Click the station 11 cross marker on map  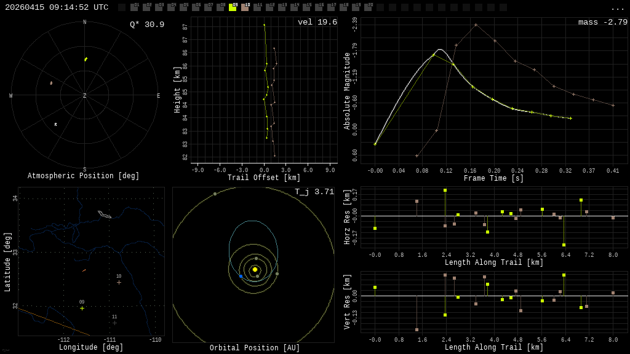[114, 323]
